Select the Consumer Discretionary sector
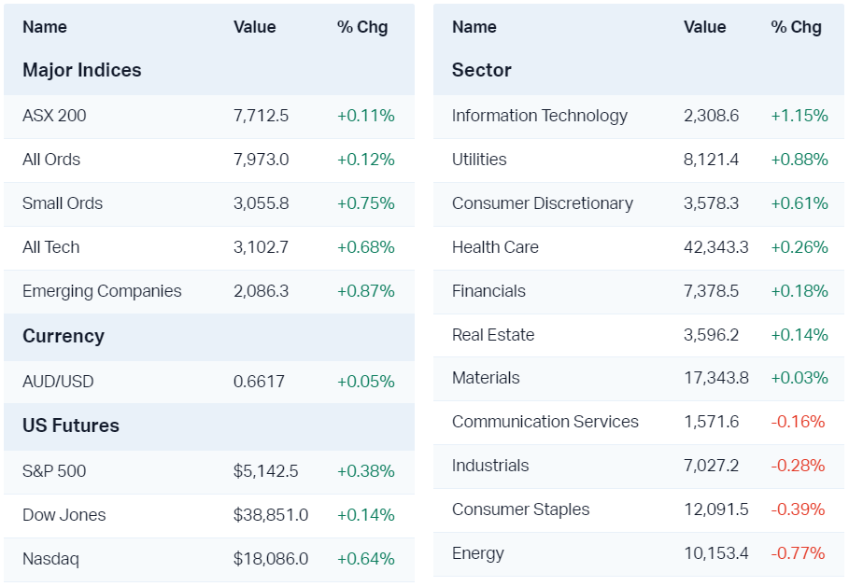 [x=543, y=203]
